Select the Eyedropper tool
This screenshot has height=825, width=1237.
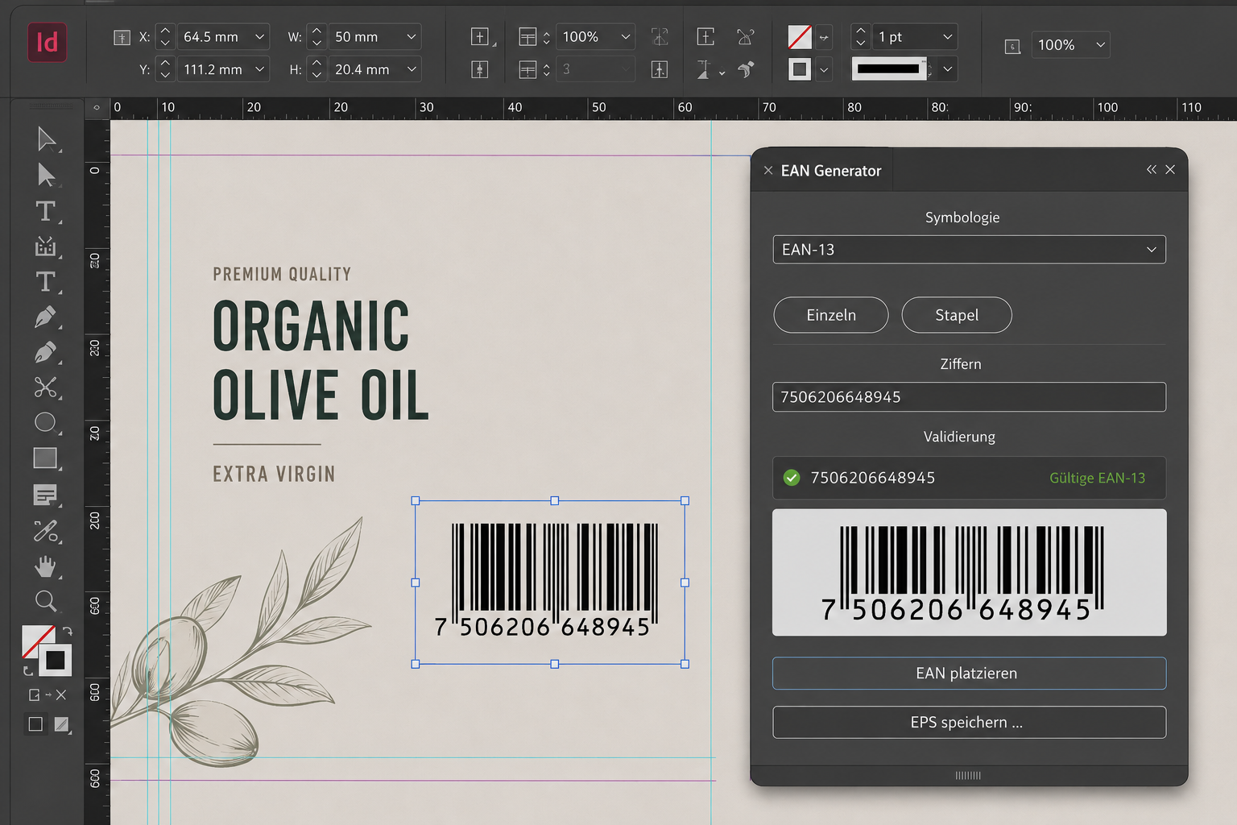click(46, 531)
